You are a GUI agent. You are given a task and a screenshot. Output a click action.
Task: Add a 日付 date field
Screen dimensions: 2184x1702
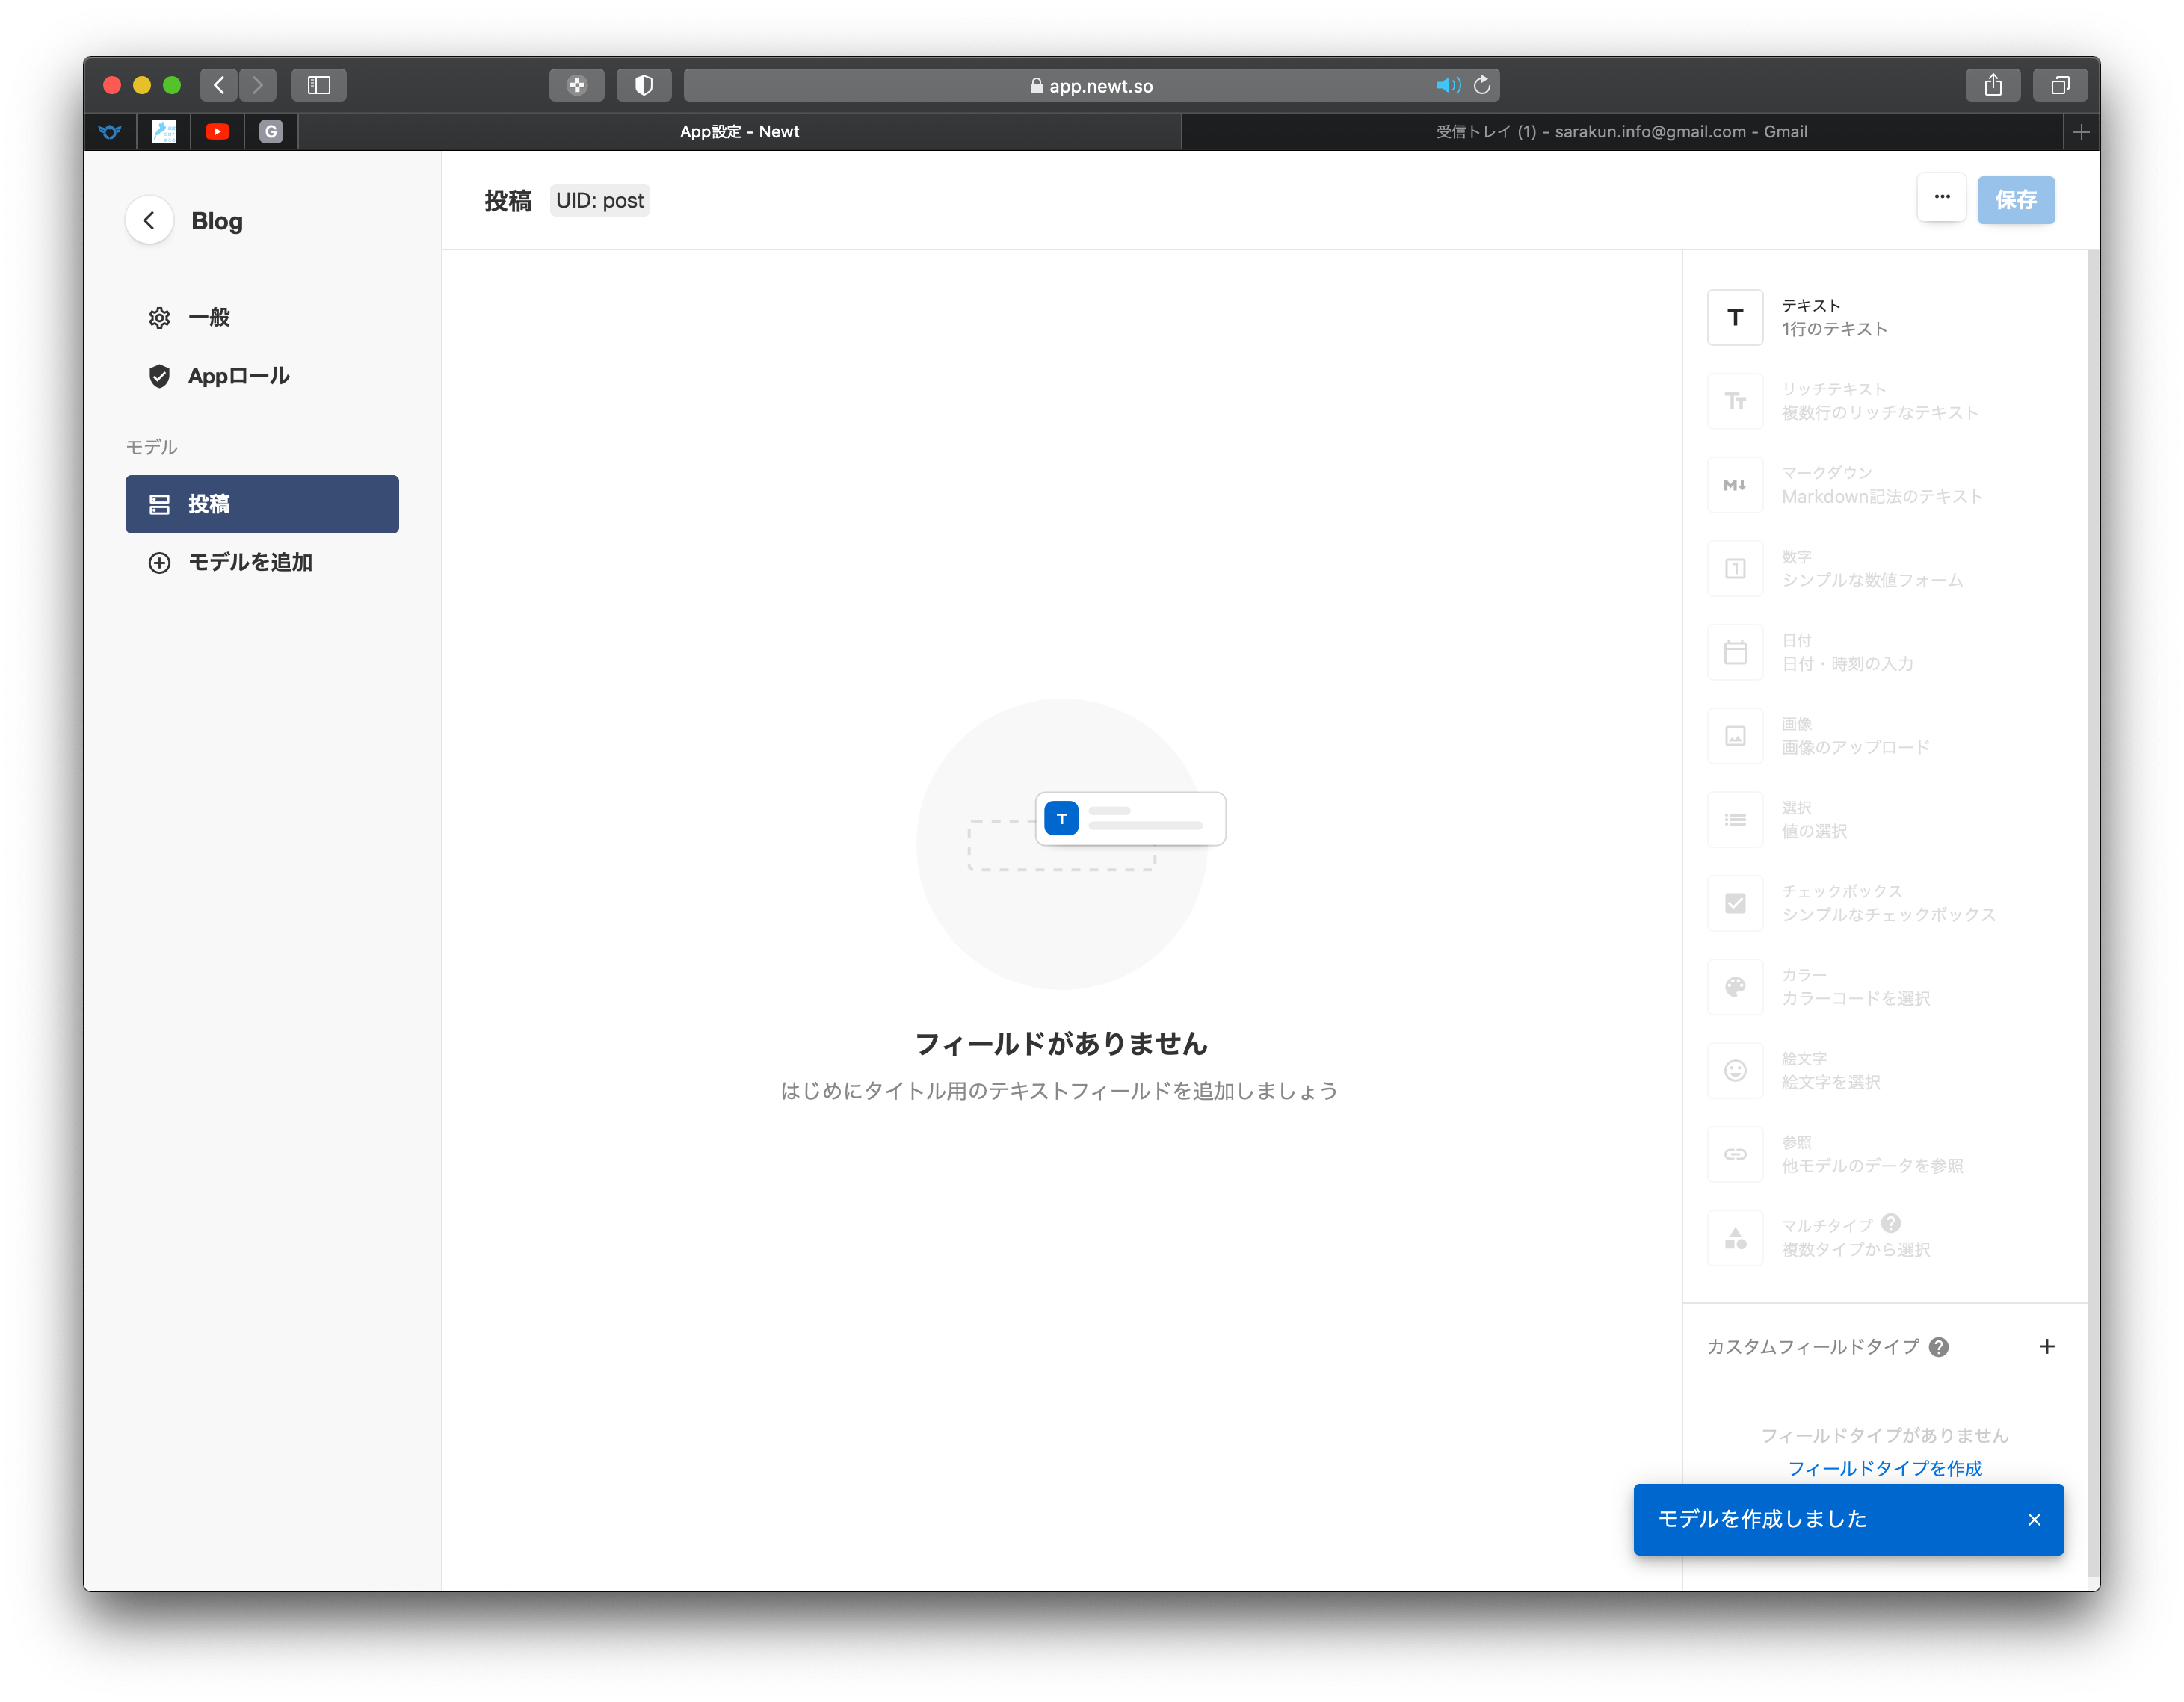[1885, 652]
